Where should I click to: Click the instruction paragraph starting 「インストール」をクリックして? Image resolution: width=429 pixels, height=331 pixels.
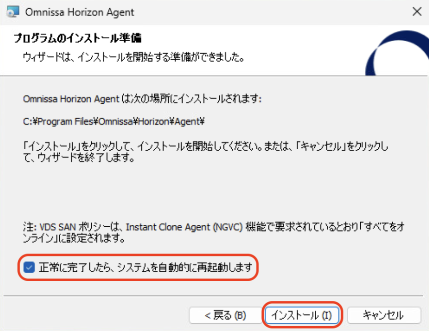click(205, 152)
